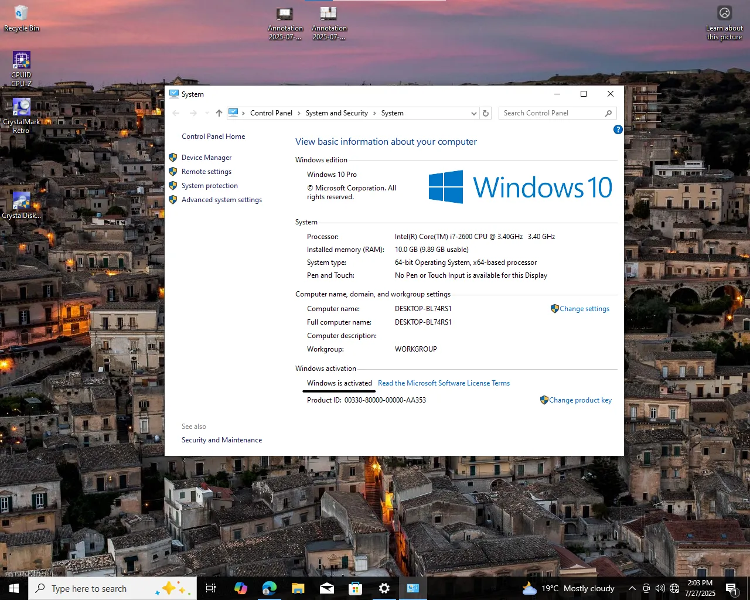The width and height of the screenshot is (750, 600).
Task: Click the computer icon in the address bar
Action: pos(233,112)
